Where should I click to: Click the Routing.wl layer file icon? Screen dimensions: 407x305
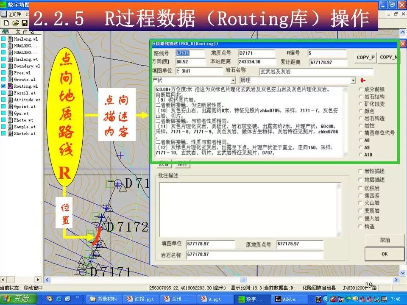click(10, 86)
